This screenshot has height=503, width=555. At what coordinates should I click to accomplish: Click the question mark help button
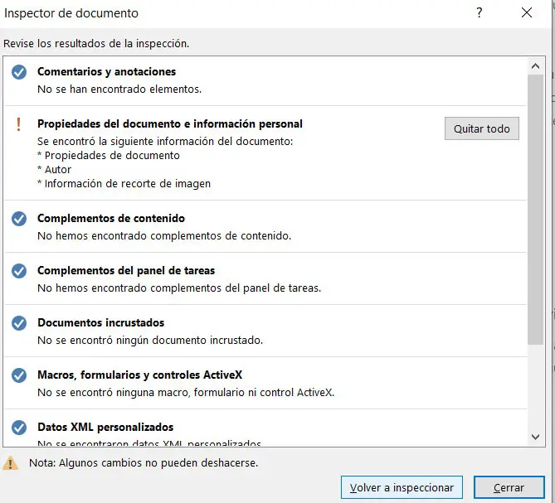480,13
